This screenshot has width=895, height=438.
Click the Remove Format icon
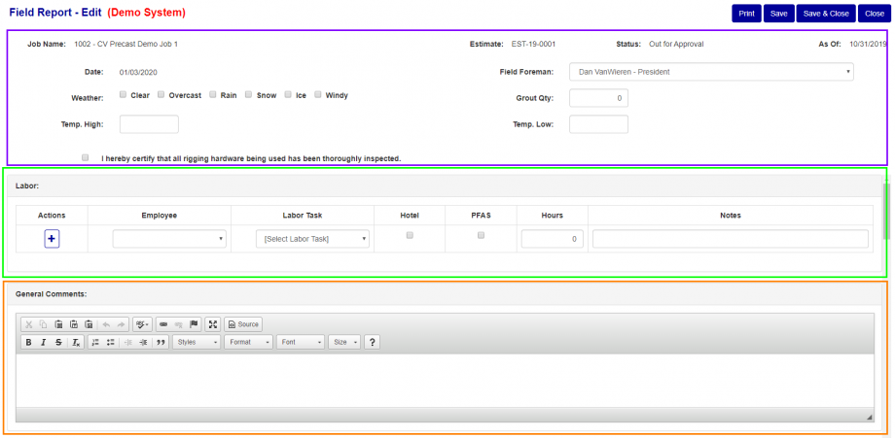(76, 342)
